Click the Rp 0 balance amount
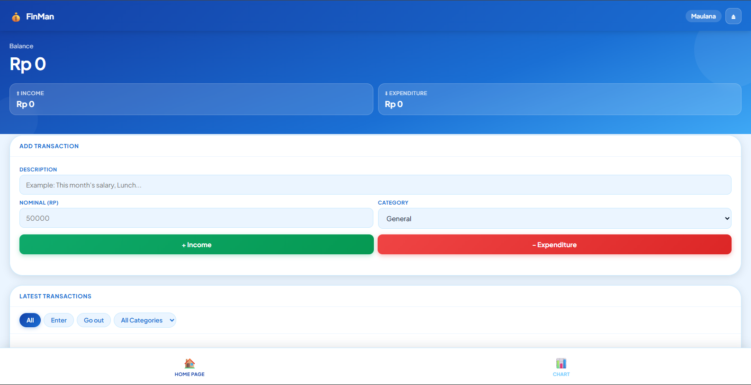 point(28,64)
